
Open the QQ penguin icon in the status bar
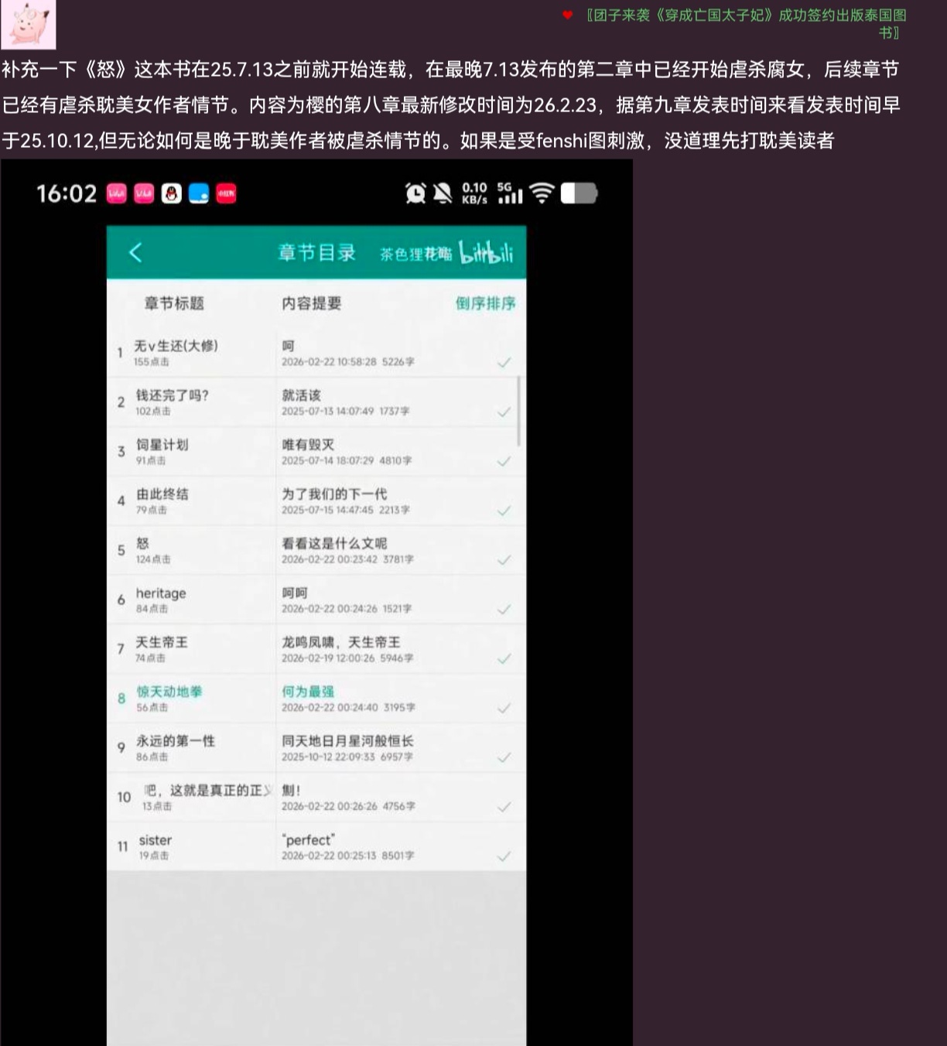[x=171, y=193]
